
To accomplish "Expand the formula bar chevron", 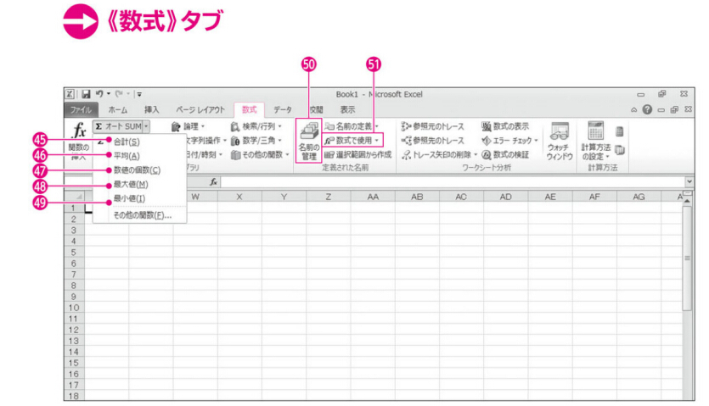I will [689, 181].
